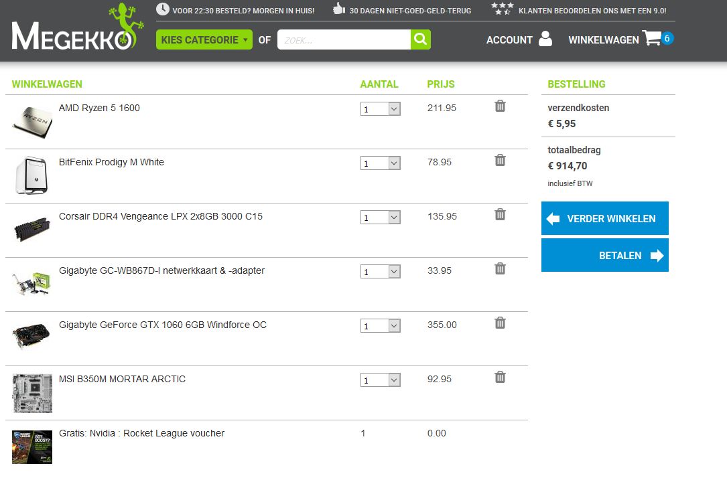
Task: Click the GTX 1060 graphics card thumbnail
Action: point(31,336)
